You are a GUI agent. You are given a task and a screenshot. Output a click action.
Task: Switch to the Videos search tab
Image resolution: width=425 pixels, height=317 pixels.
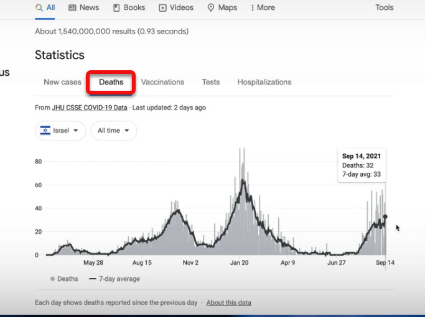click(176, 7)
